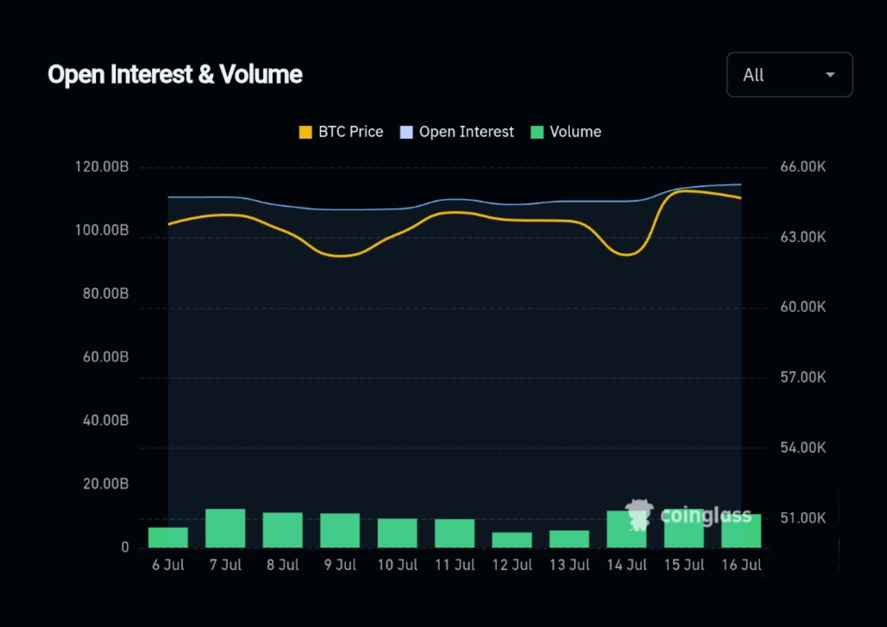Toggle Volume legend series
Viewport: 887px width, 627px height.
[566, 132]
